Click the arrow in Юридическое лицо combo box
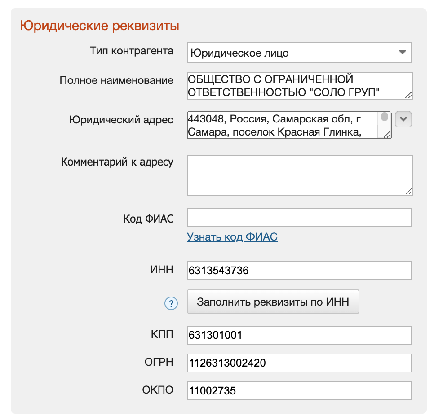 click(x=402, y=52)
